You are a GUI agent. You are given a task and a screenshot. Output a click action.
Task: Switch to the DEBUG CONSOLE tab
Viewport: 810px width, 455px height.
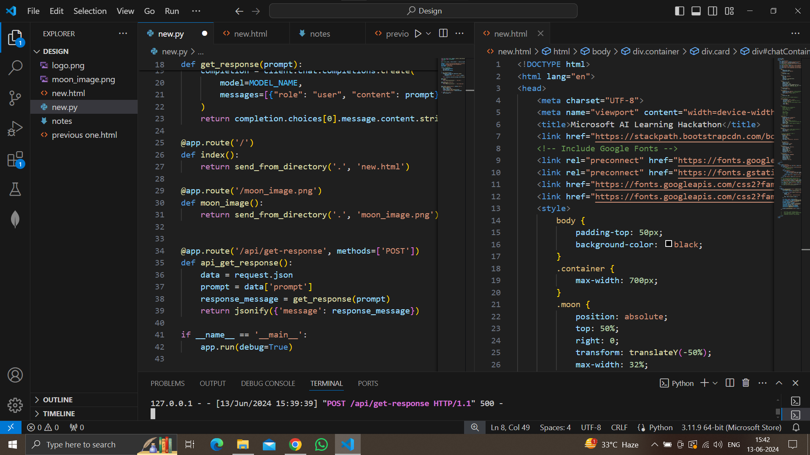(x=268, y=383)
